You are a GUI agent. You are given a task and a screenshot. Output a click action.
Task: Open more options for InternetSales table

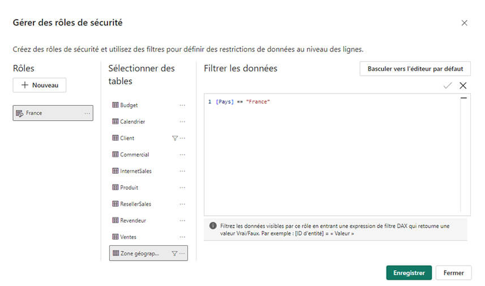pos(182,171)
